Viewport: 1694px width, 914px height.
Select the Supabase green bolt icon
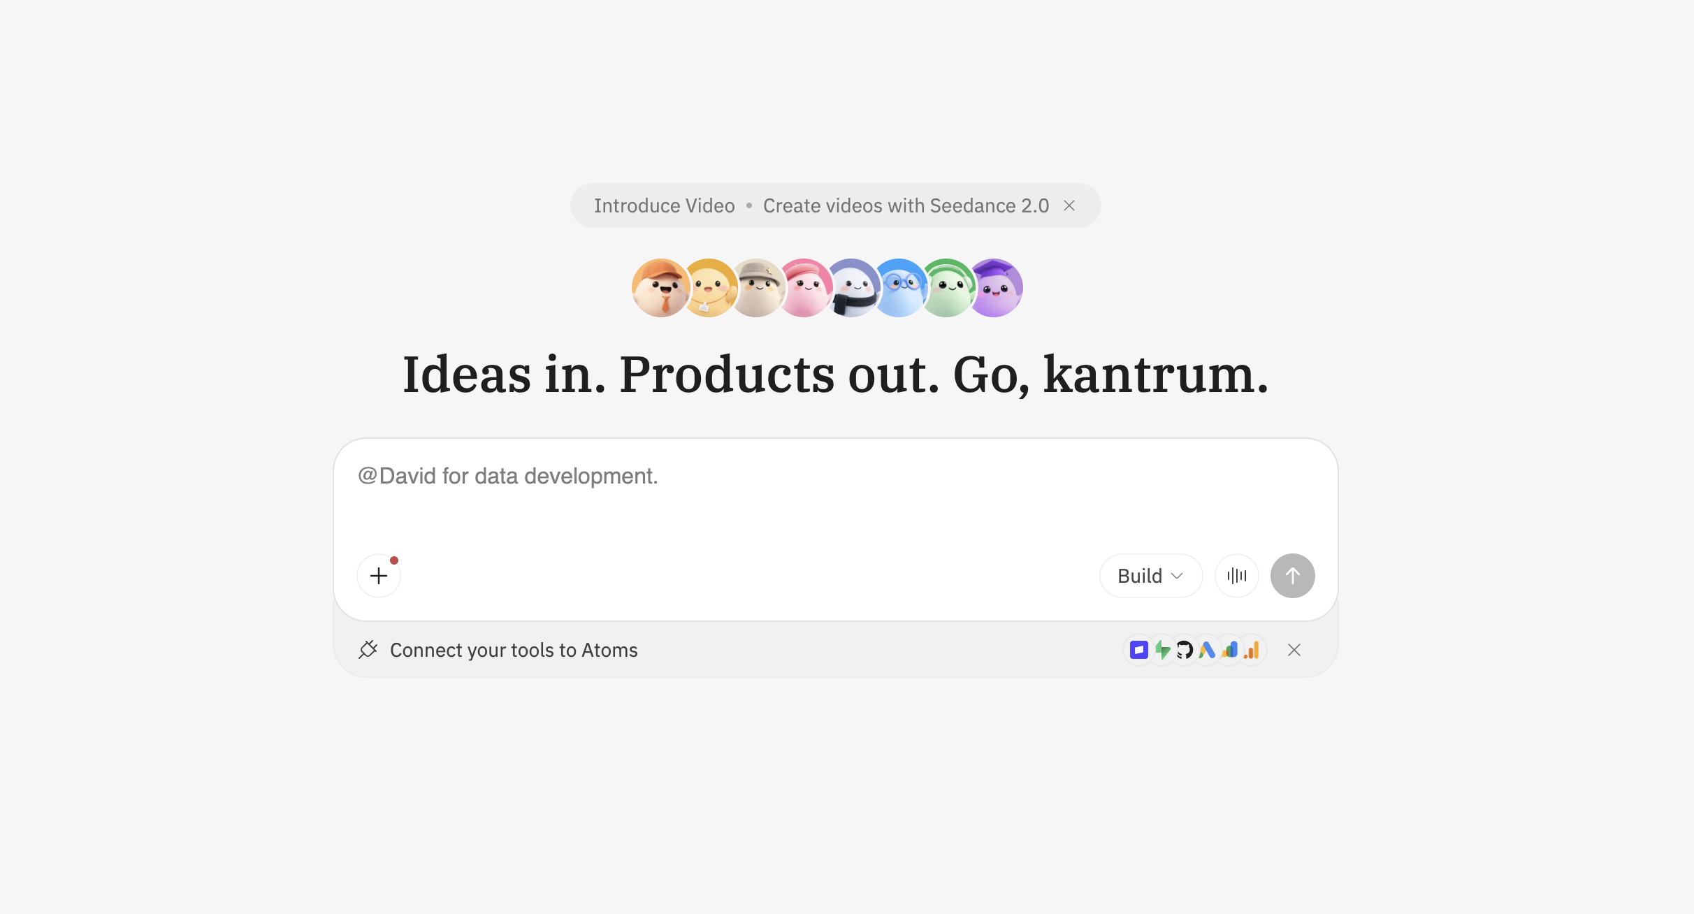[1162, 650]
